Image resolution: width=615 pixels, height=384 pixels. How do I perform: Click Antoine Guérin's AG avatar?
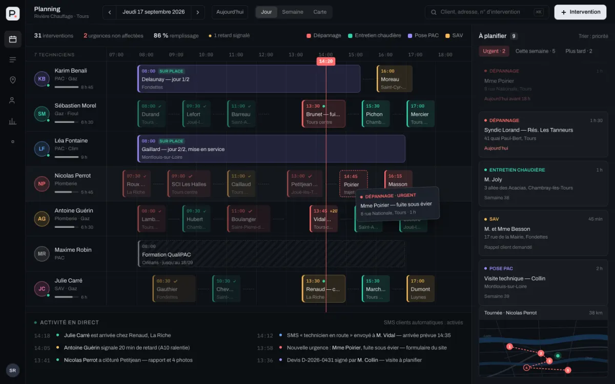point(42,219)
